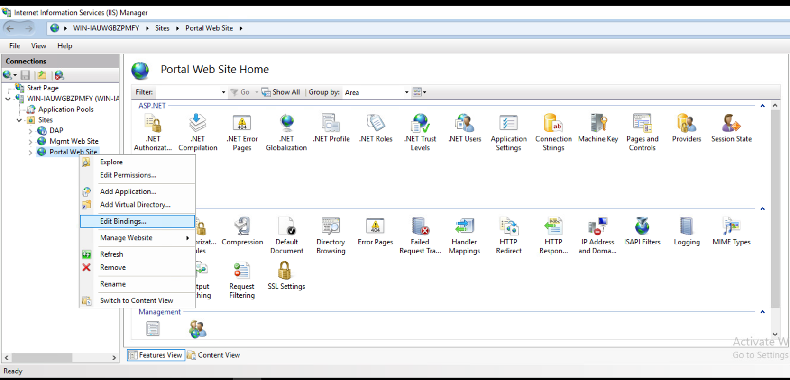Choose Rename from context menu
The height and width of the screenshot is (380, 790).
pyautogui.click(x=138, y=284)
